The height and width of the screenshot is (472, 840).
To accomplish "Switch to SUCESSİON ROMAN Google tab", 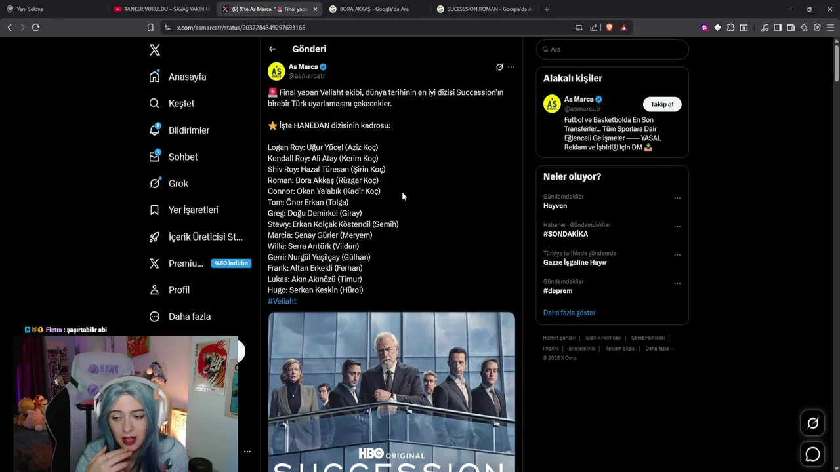I will [x=484, y=9].
